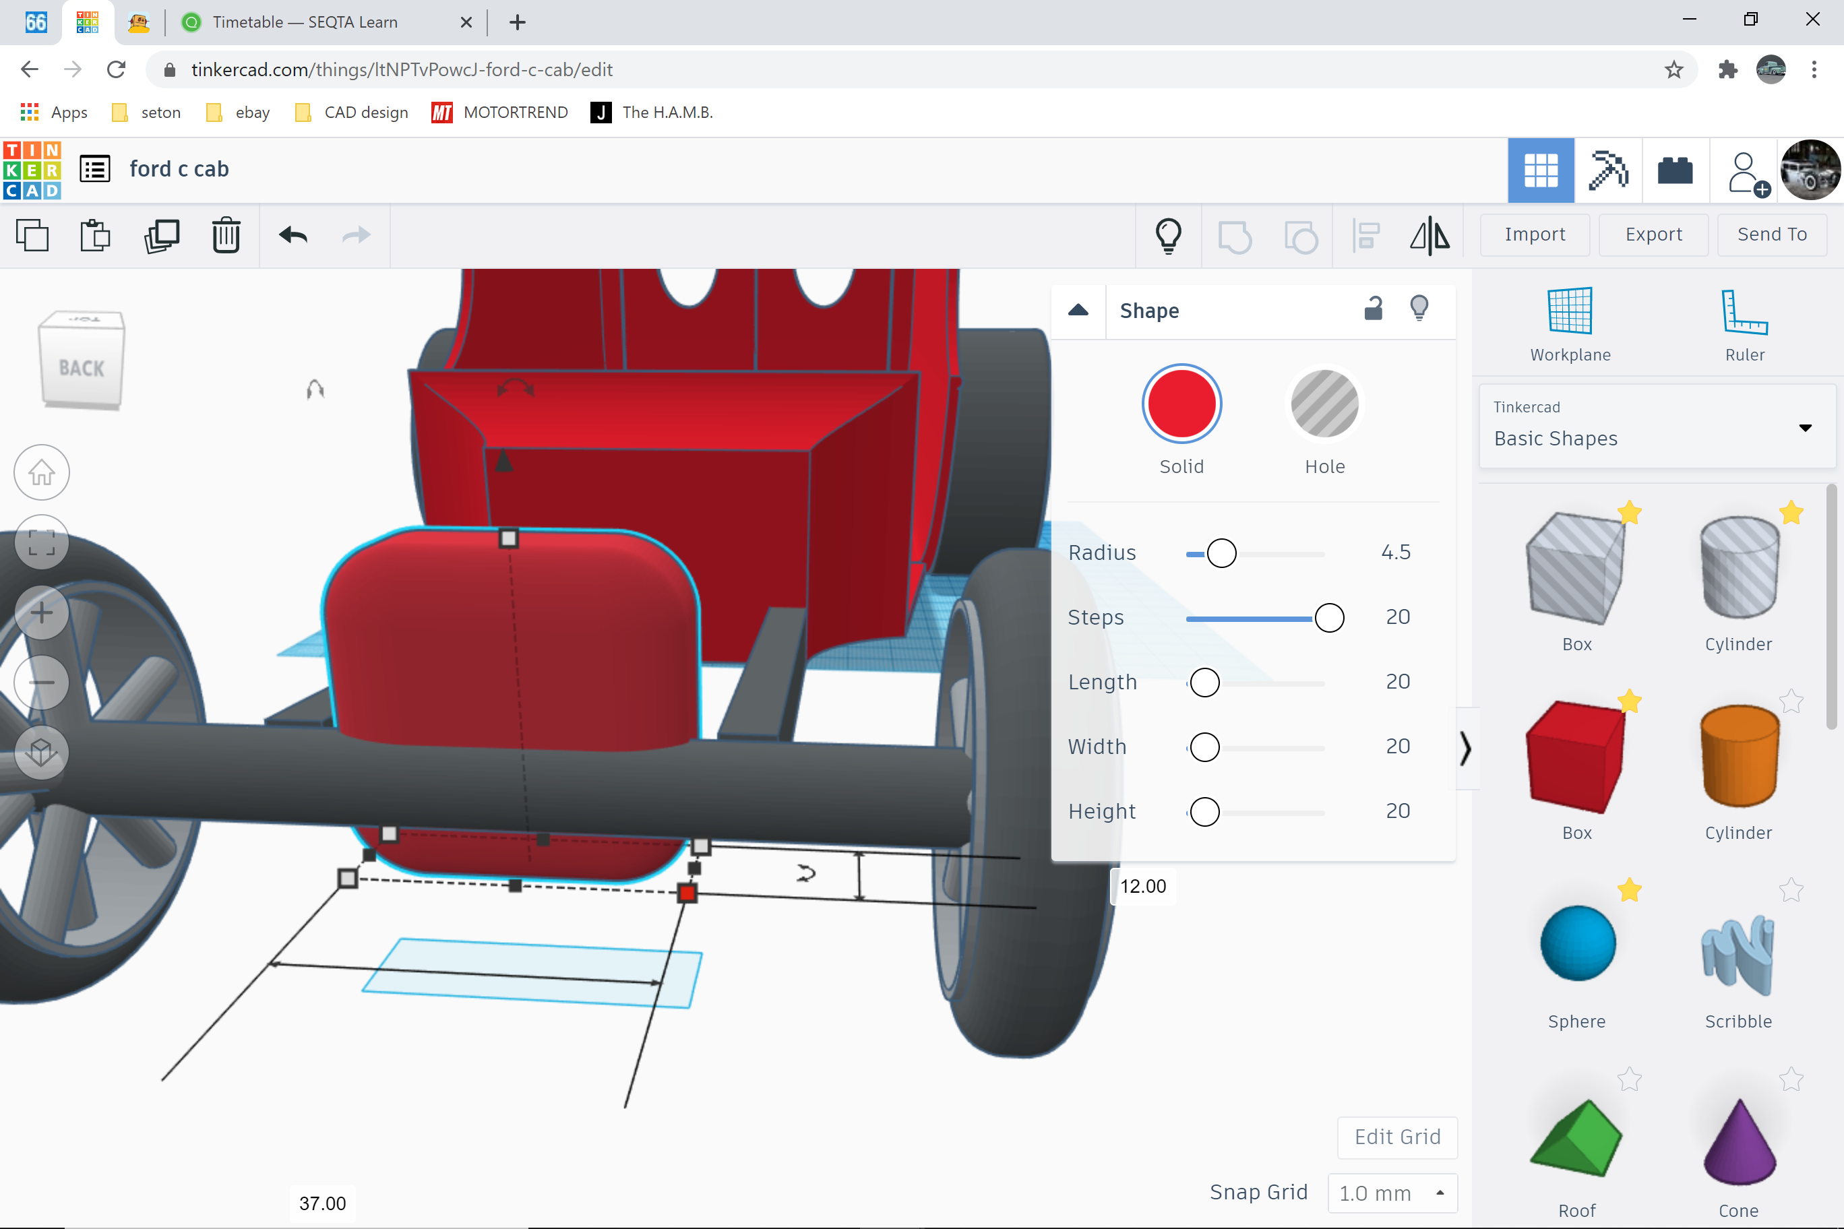1844x1229 pixels.
Task: Paste from the clipboard icon
Action: [96, 235]
